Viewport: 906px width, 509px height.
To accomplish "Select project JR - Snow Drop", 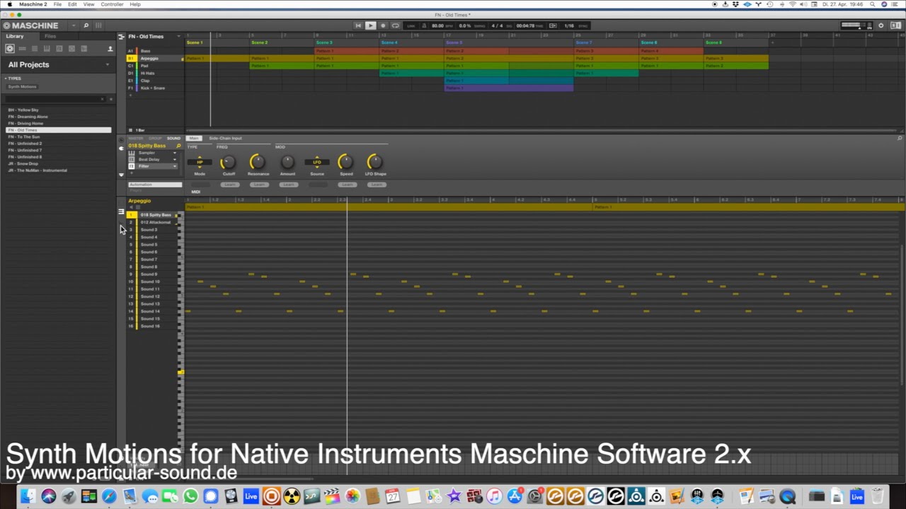I will coord(23,163).
